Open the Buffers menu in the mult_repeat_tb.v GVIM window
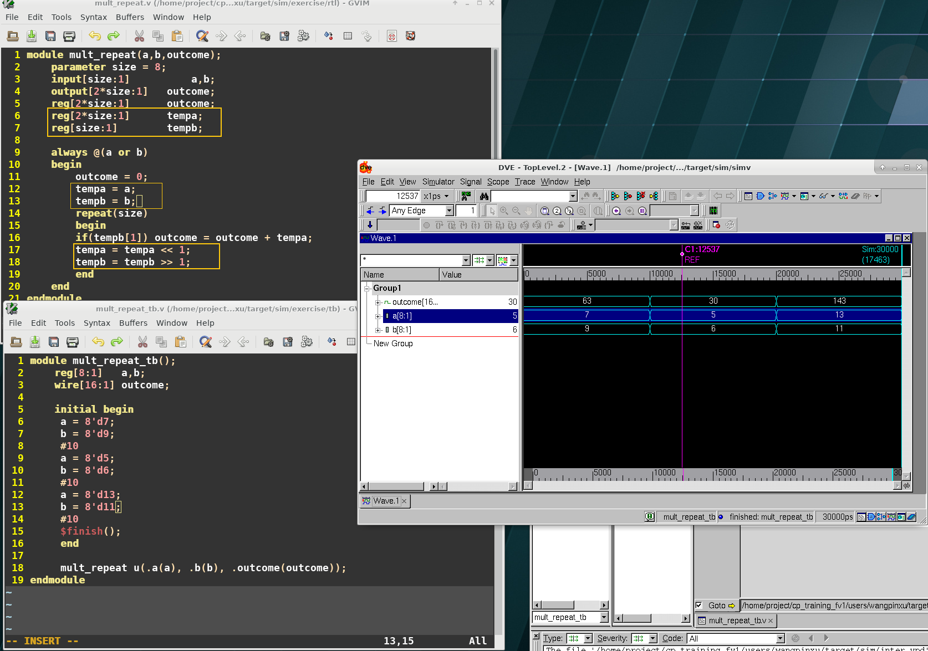The width and height of the screenshot is (928, 651). tap(134, 323)
